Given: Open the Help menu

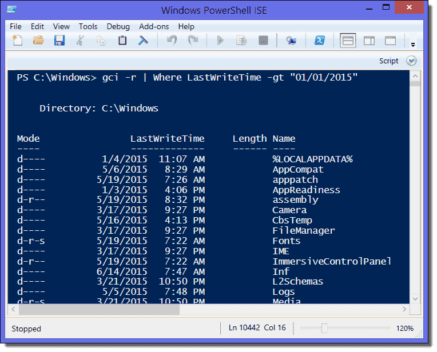Looking at the screenshot, I should click(186, 26).
